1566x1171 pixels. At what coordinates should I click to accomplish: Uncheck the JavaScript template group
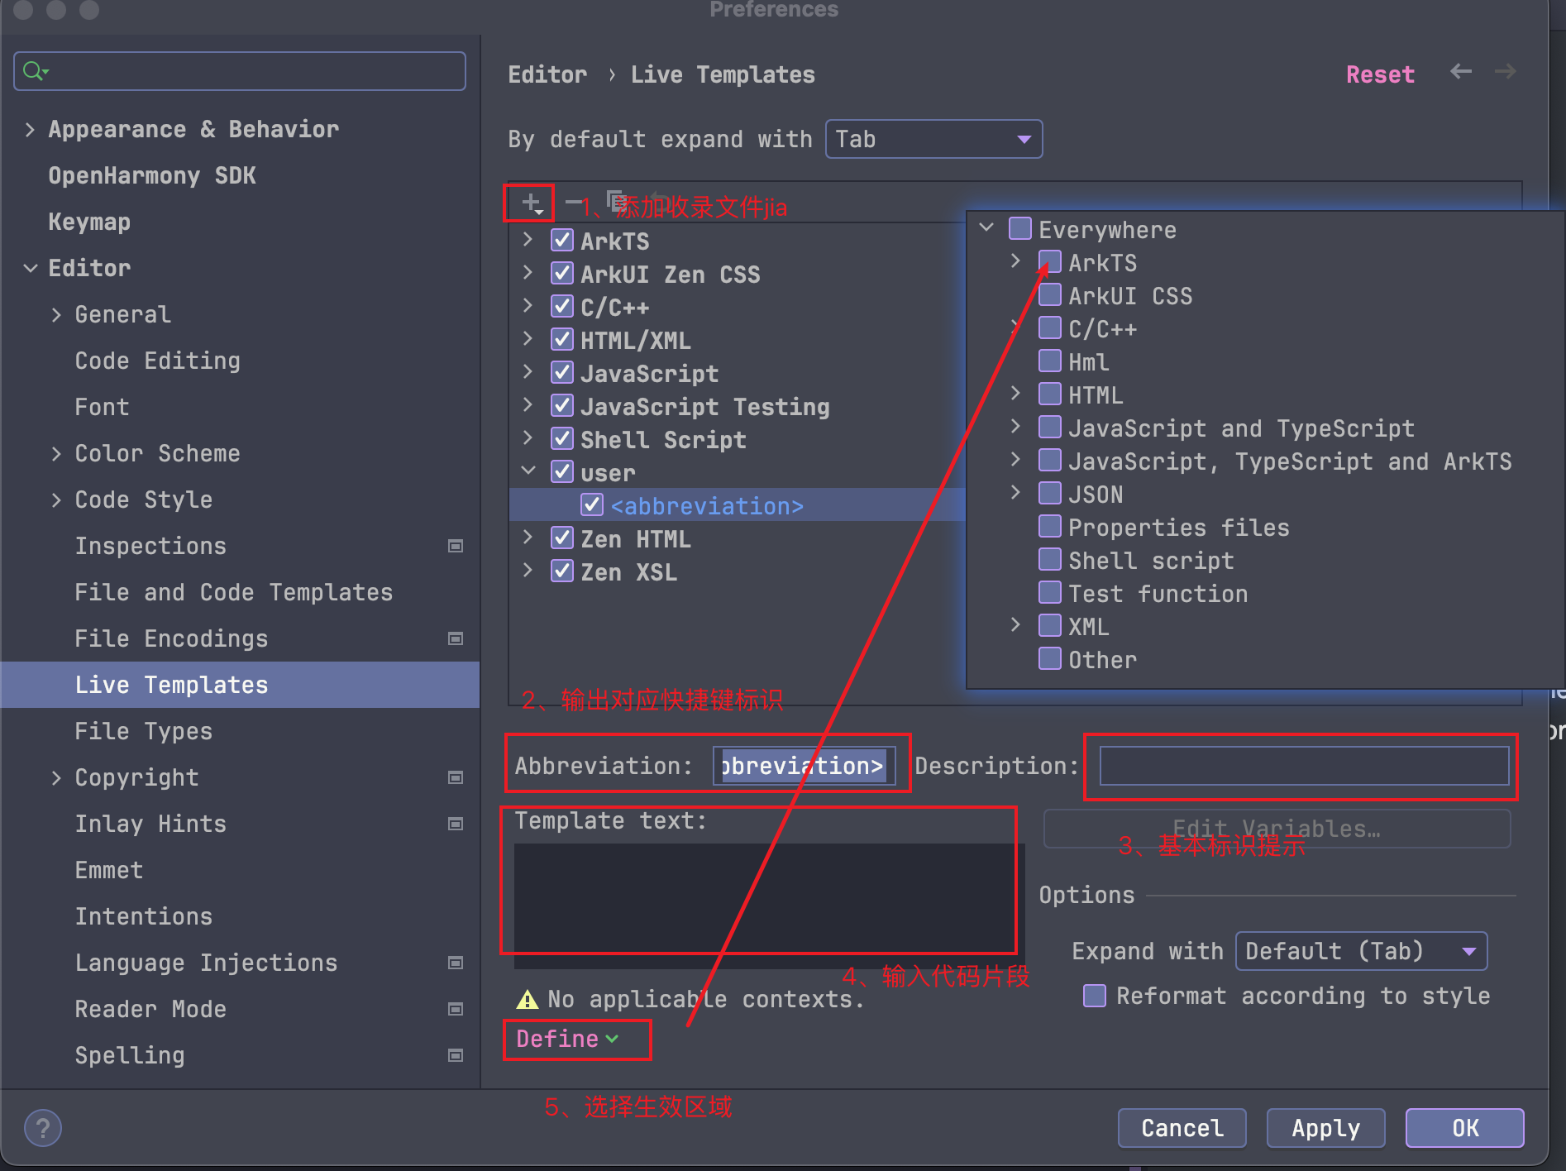click(x=562, y=373)
